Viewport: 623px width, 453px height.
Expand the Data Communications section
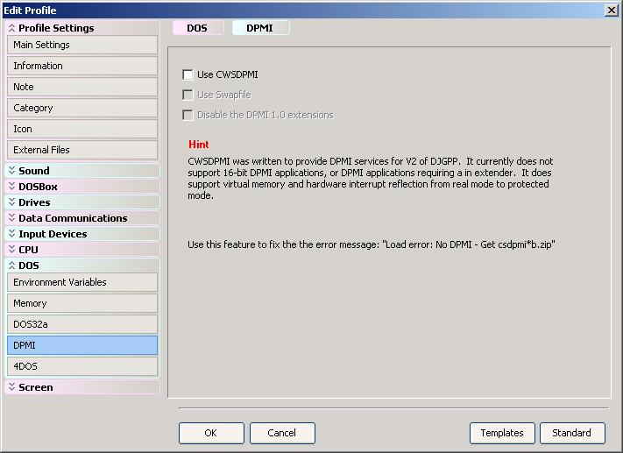click(73, 218)
